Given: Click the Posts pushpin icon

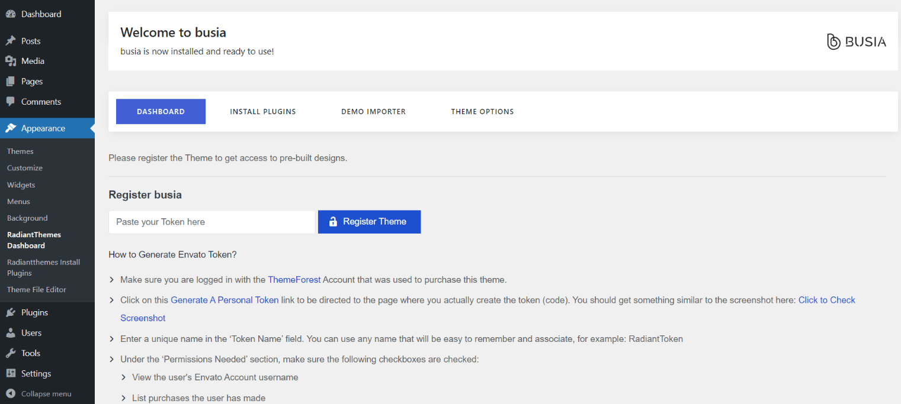Looking at the screenshot, I should point(11,41).
